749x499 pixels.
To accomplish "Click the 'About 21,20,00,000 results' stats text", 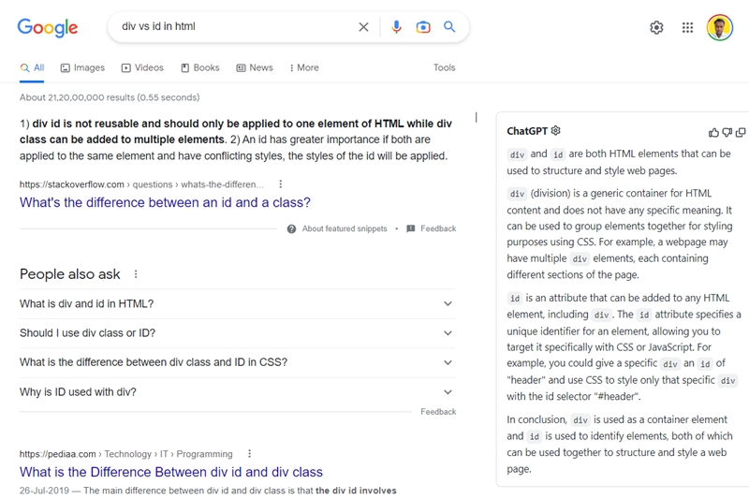I will pyautogui.click(x=110, y=97).
